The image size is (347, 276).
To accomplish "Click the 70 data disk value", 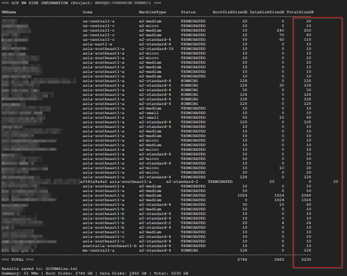I will tap(281, 35).
